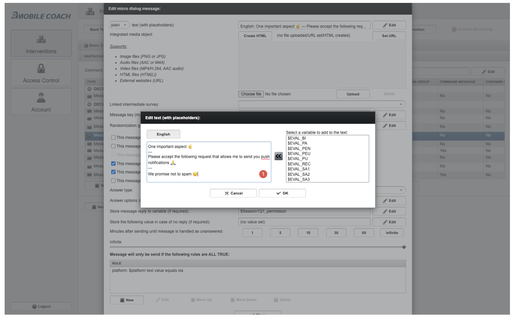Uncheck the second enabled 'This message' checkbox
514x319 pixels.
pos(113,172)
